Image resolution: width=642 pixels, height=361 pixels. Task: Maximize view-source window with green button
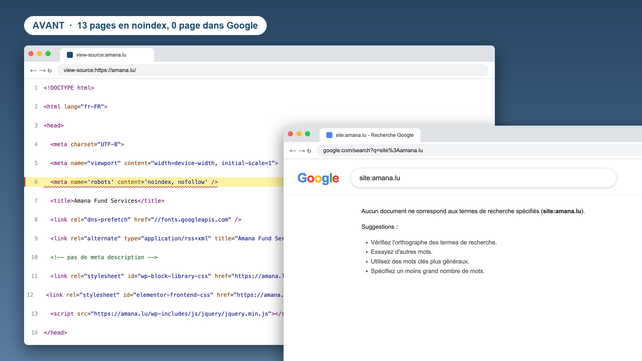[48, 54]
